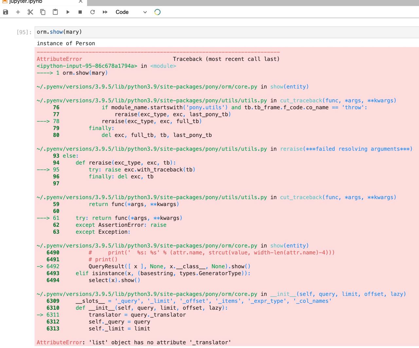Select cell via the [95] prompt
Screen dimensions: 419x348
click(24, 32)
